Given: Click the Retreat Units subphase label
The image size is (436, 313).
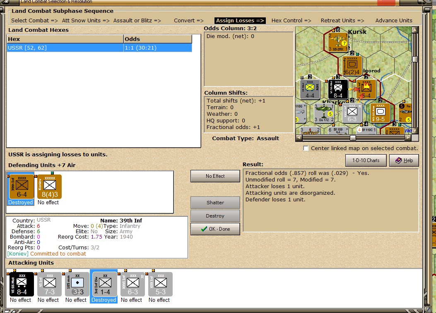Looking at the screenshot, I should click(342, 21).
